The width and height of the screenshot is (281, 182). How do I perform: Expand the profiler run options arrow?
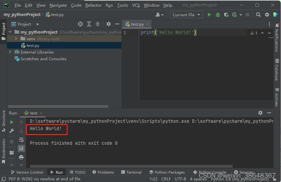[241, 15]
